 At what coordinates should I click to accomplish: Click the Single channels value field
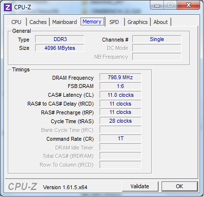click(x=157, y=39)
